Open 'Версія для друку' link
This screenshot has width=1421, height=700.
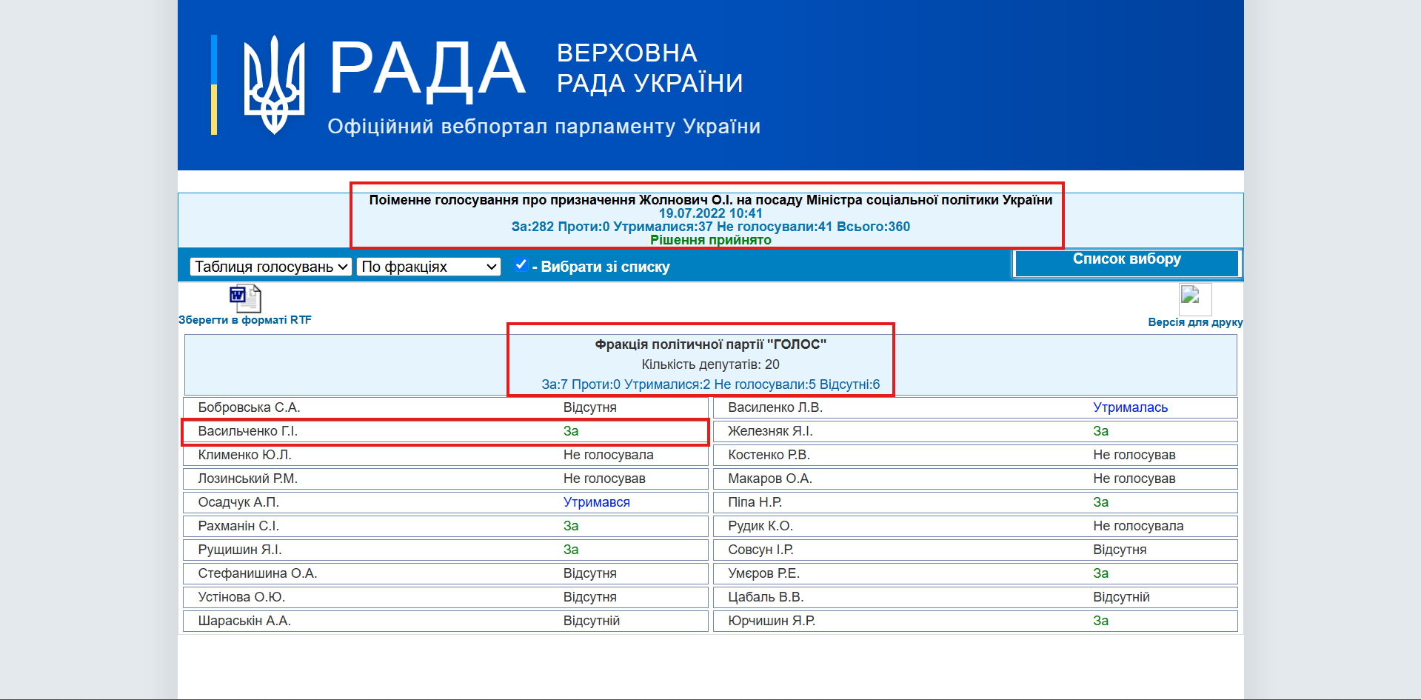point(1195,322)
